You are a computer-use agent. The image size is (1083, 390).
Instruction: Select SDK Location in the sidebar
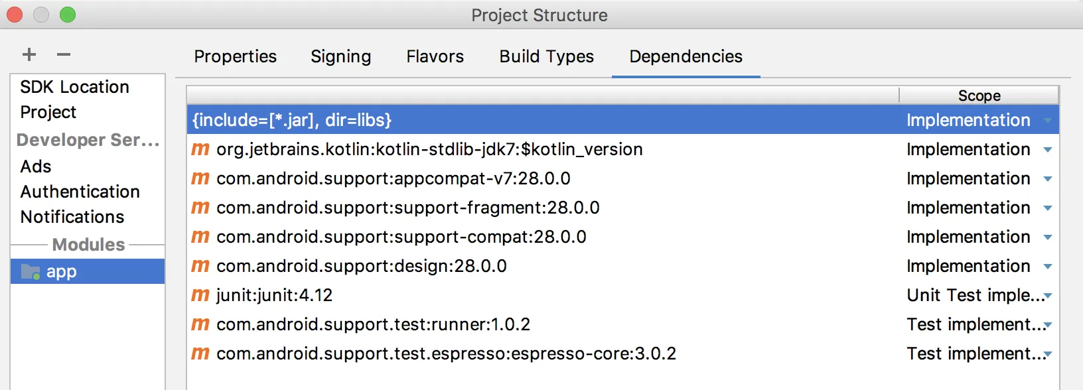coord(74,87)
